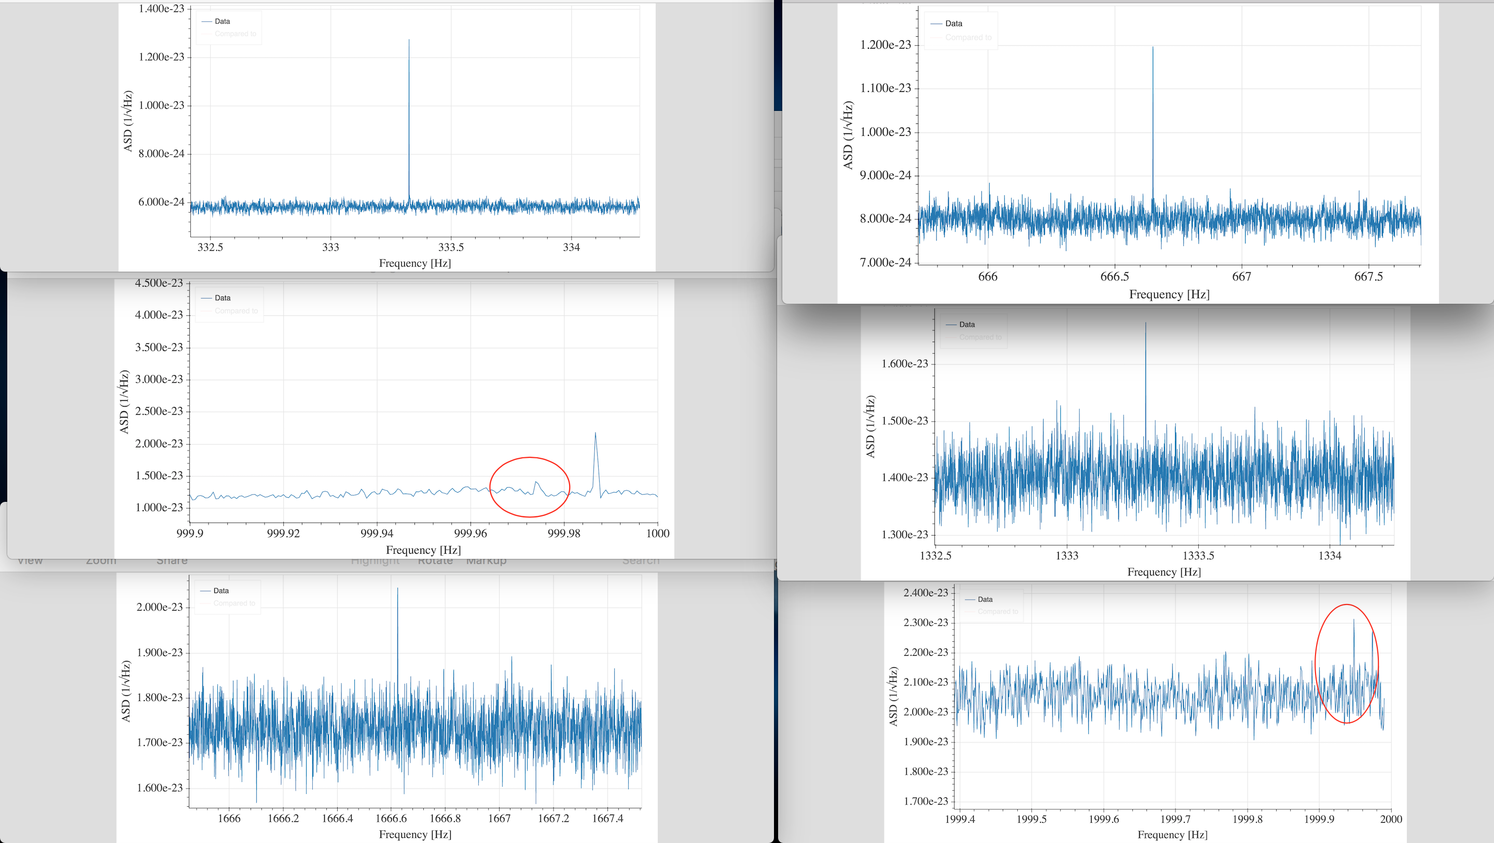Click the 1333.5 x-axis tick label
This screenshot has width=1494, height=843.
(1198, 556)
